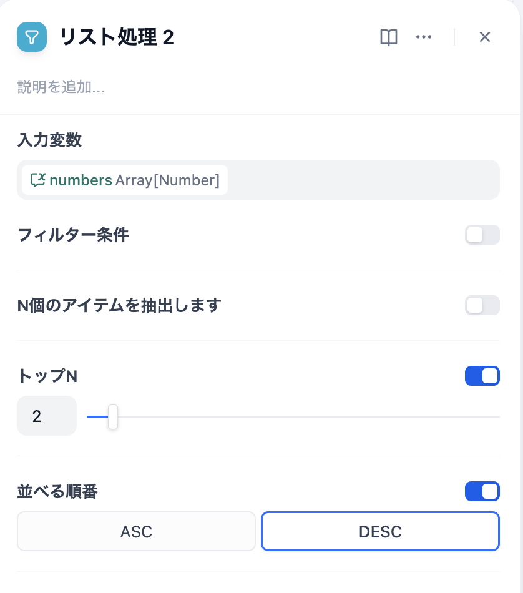The image size is (523, 593).
Task: Select DESC sort order
Action: 380,532
